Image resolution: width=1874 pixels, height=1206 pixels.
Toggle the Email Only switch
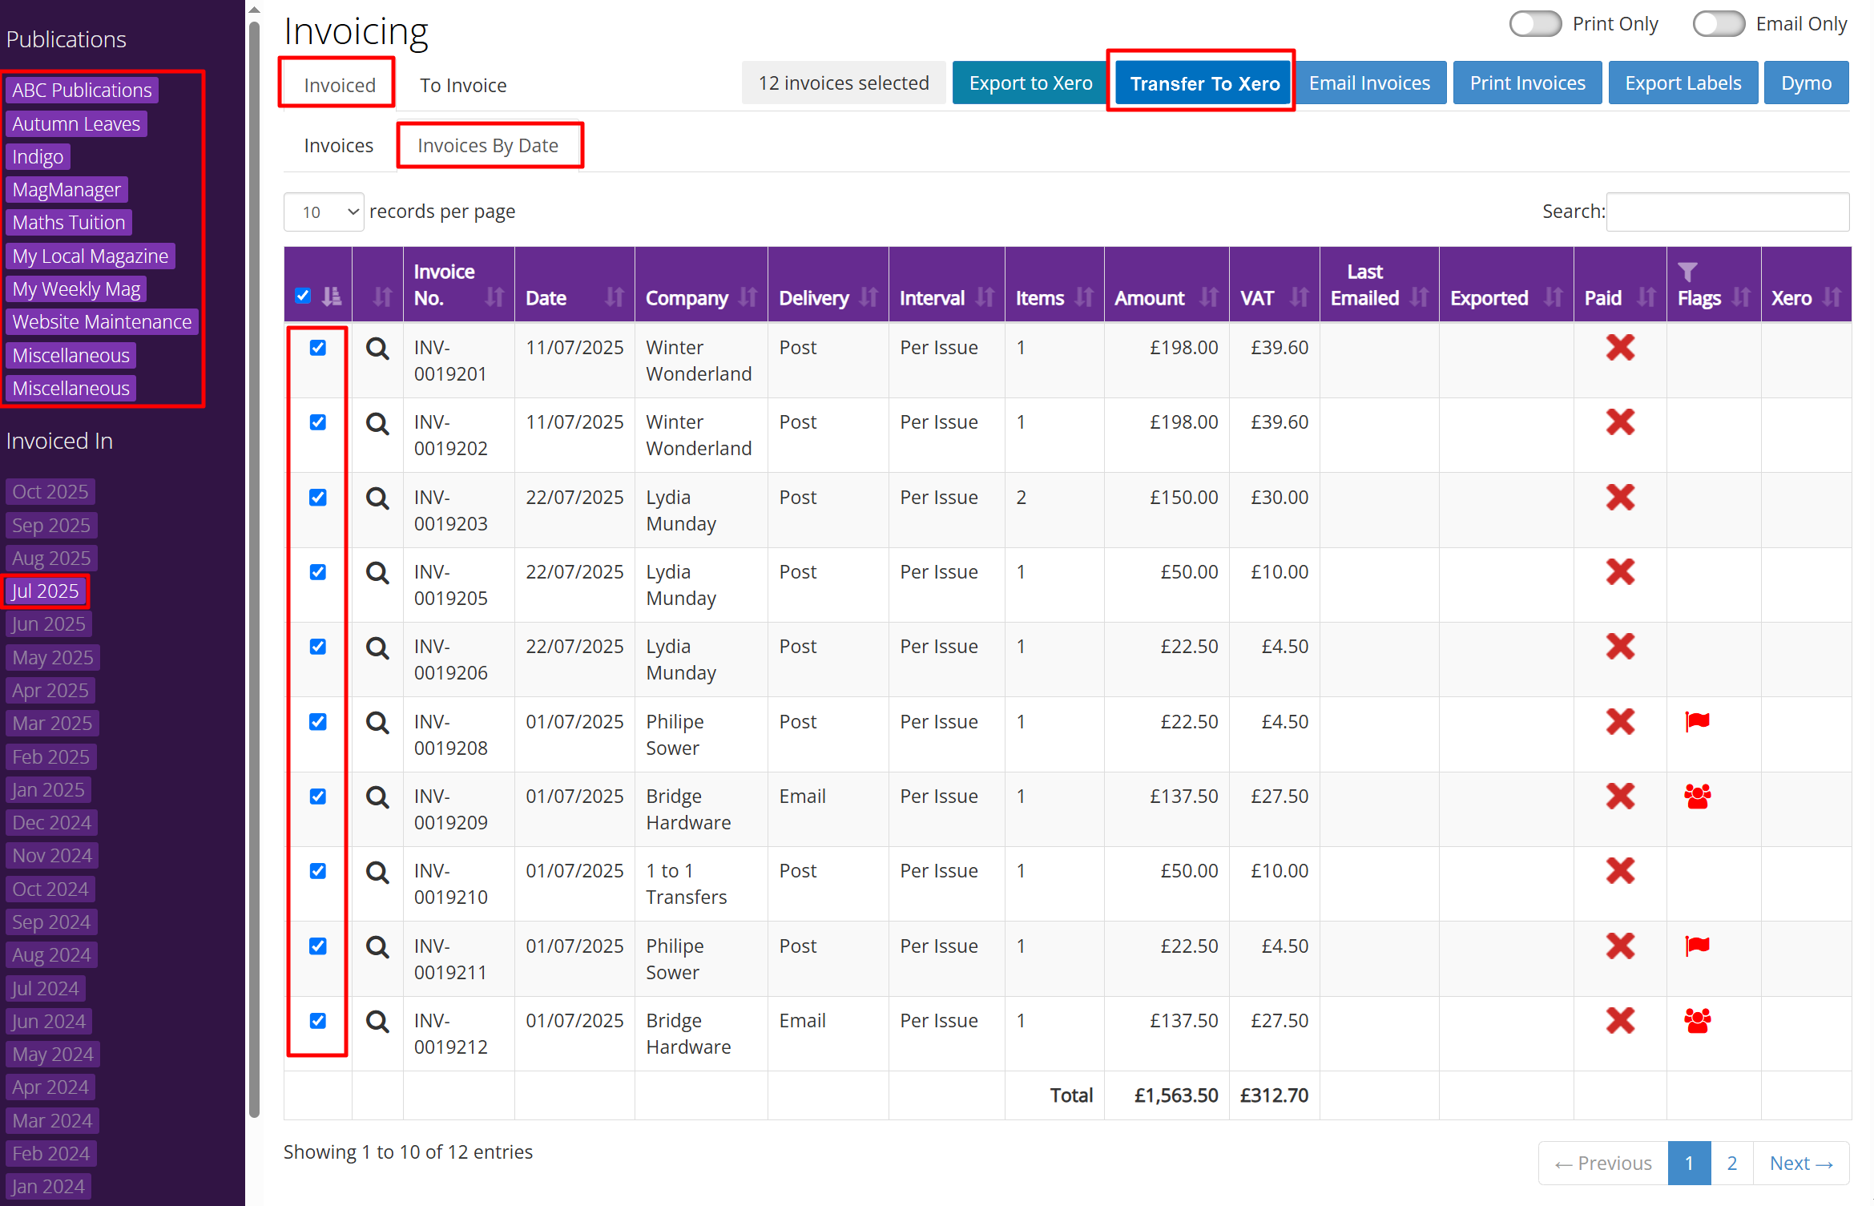click(1719, 24)
